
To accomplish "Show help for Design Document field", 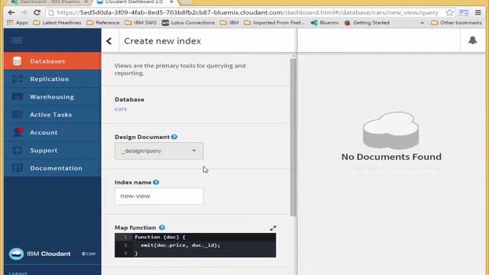I will (x=174, y=137).
